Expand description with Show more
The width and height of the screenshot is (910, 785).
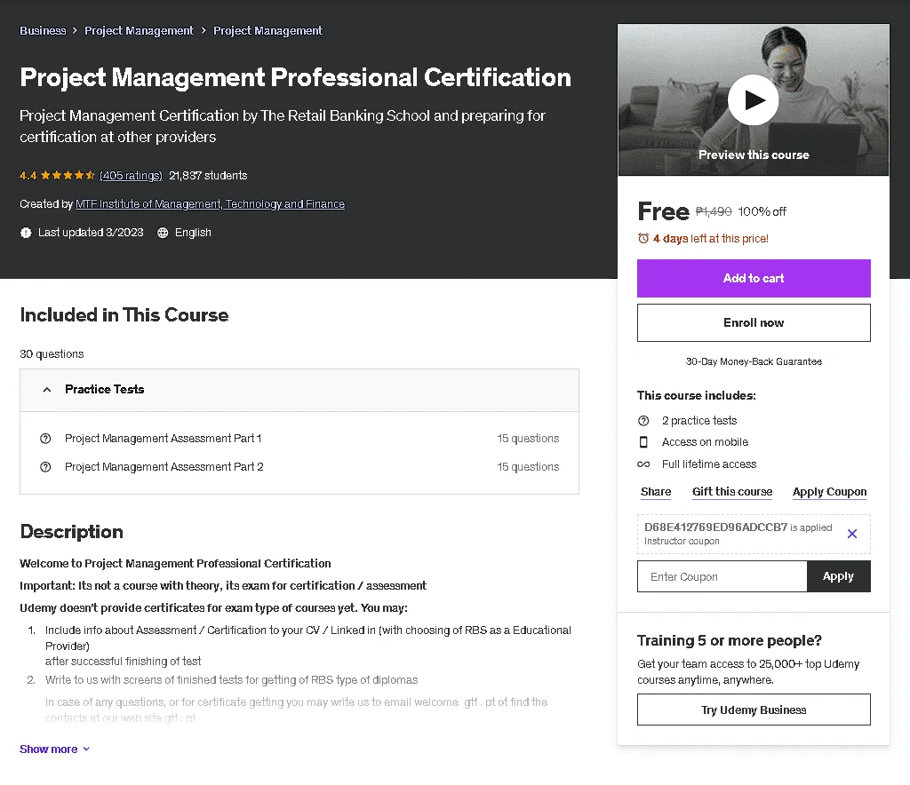tap(54, 749)
